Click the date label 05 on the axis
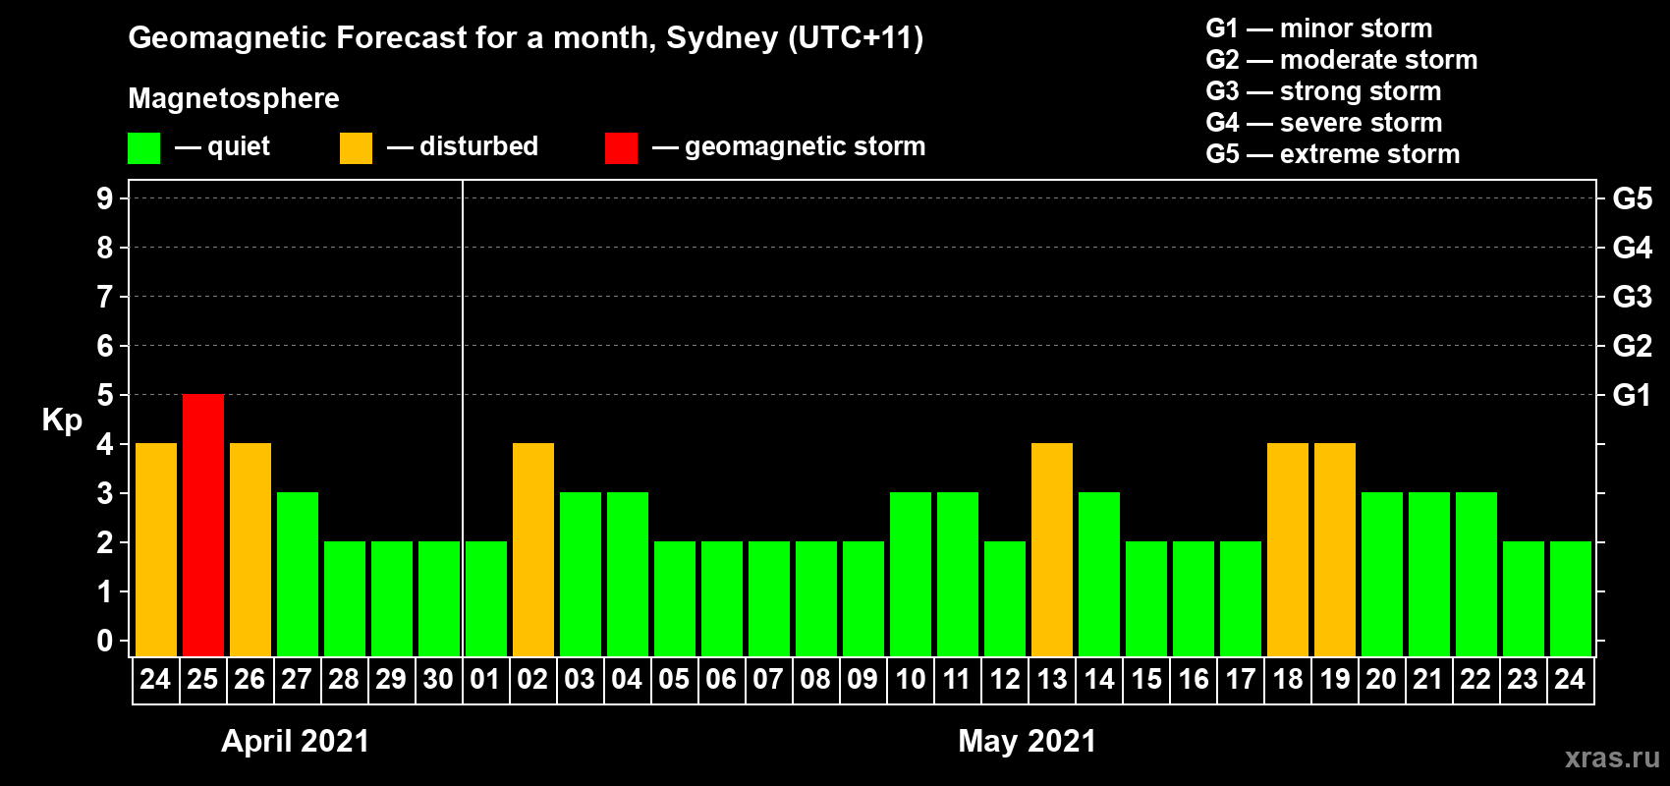The height and width of the screenshot is (786, 1670). pos(674,679)
